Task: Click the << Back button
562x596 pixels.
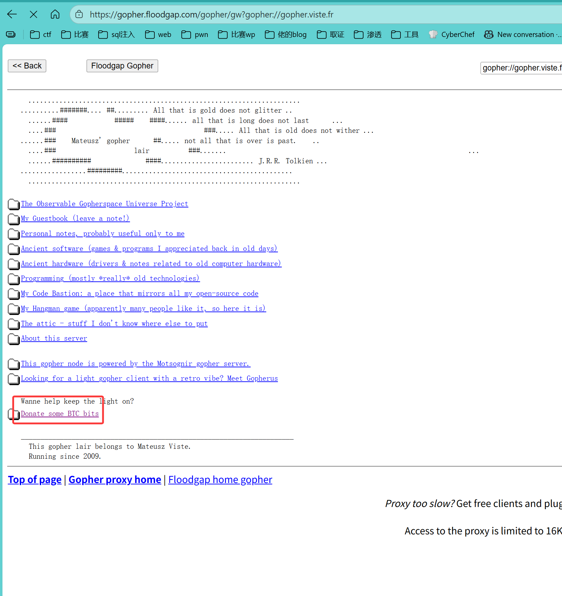Action: point(27,66)
